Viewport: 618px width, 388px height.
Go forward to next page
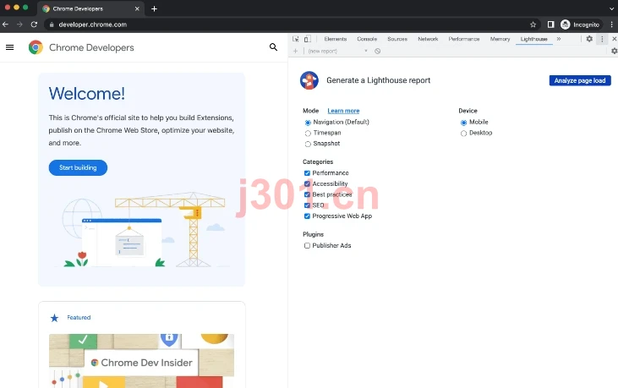pyautogui.click(x=19, y=25)
